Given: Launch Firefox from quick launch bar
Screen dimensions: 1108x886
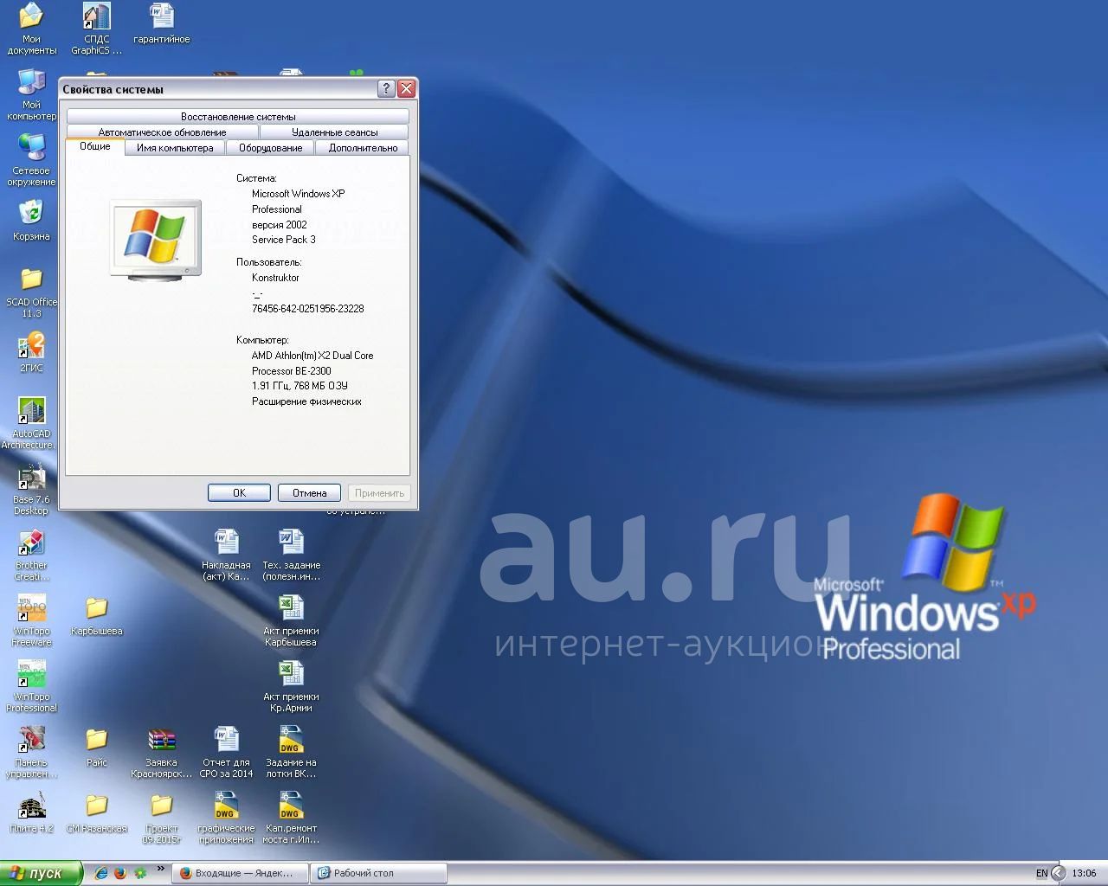Looking at the screenshot, I should (x=120, y=873).
